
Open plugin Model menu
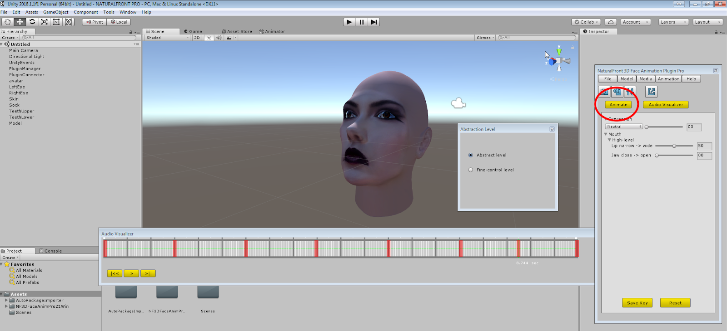pyautogui.click(x=627, y=79)
